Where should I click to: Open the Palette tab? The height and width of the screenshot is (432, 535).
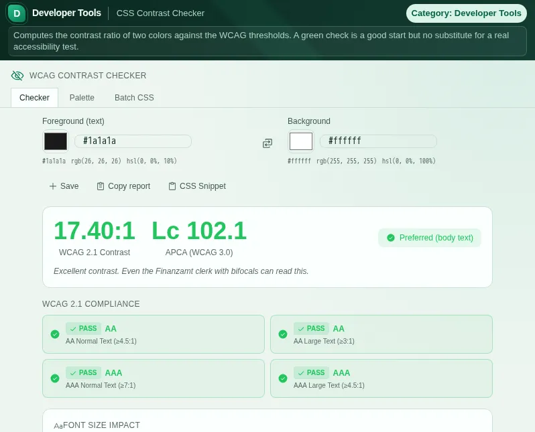(82, 98)
